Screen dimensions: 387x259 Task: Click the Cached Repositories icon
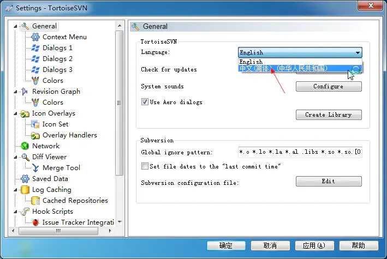(x=35, y=201)
